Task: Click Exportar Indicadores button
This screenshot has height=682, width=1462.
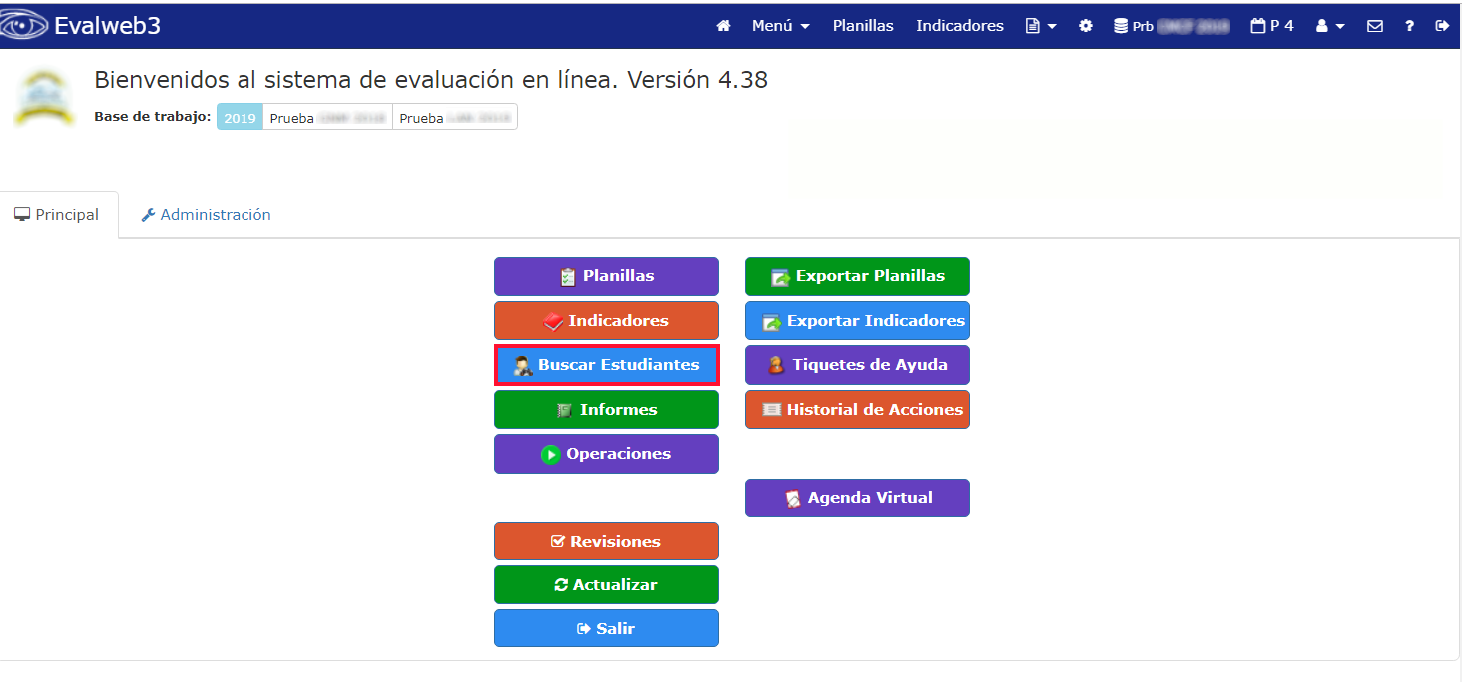Action: [x=857, y=321]
